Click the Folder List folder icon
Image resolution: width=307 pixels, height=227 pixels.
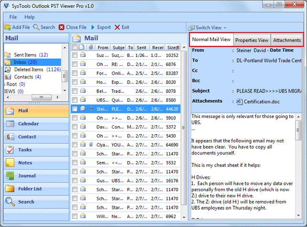[x=10, y=189]
